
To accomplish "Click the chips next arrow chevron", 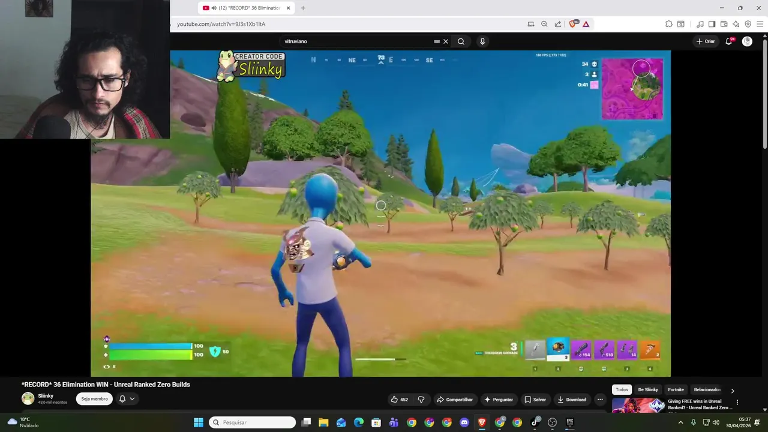I will click(733, 391).
